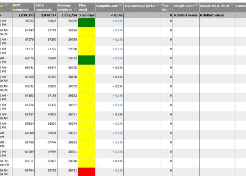
Task: Select the DATA value 67994
Action: (x=52, y=152)
